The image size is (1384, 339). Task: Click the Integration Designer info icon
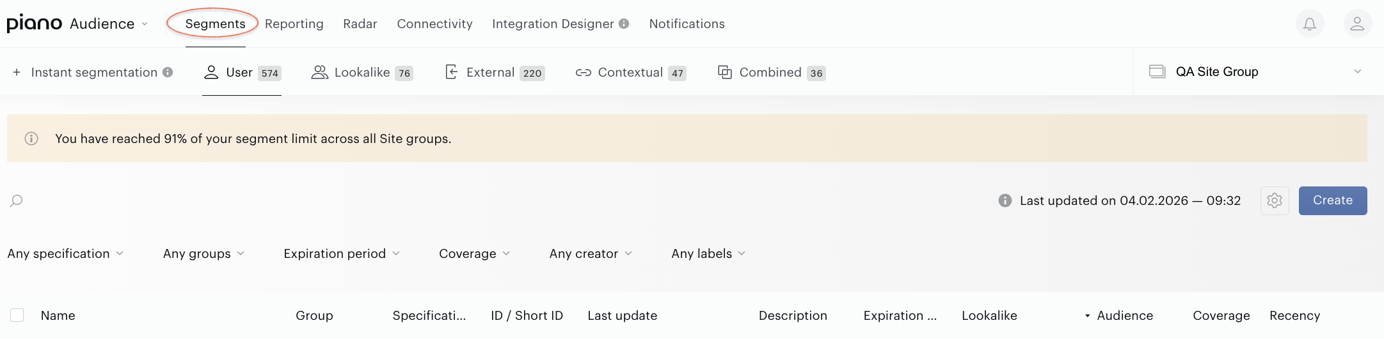pos(624,24)
